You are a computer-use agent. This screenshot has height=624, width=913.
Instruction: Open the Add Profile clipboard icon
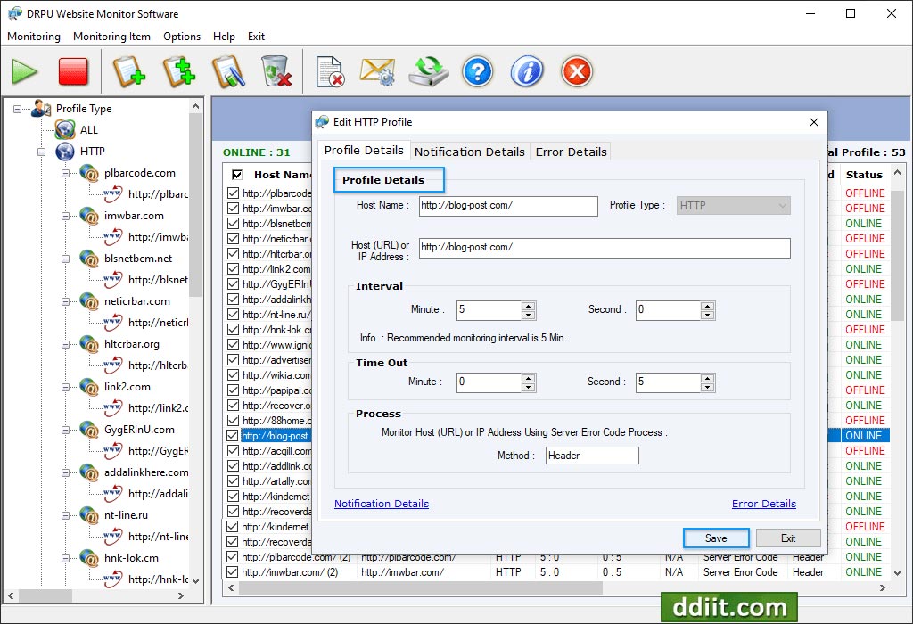[x=128, y=71]
